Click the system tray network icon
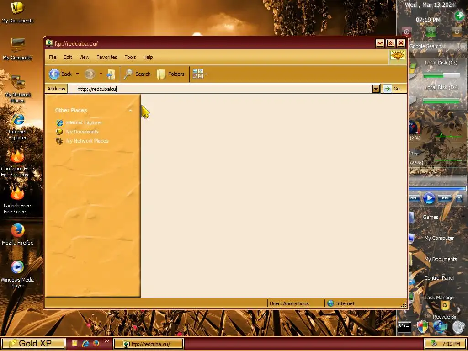This screenshot has height=351, width=468. point(434,344)
